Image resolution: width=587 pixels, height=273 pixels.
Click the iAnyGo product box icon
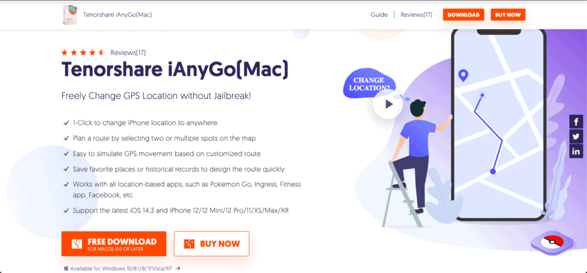pyautogui.click(x=71, y=15)
